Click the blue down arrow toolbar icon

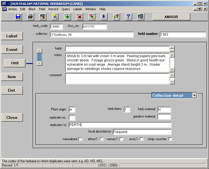pyautogui.click(x=103, y=17)
